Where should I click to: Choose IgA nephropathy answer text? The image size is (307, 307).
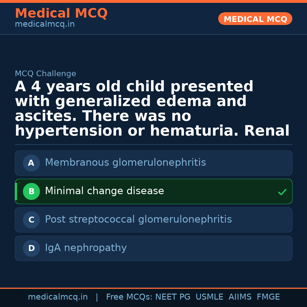pyautogui.click(x=86, y=248)
